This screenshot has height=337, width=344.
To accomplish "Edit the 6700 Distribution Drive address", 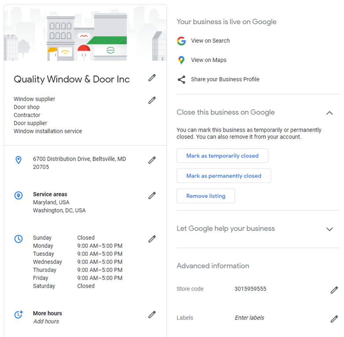I will pyautogui.click(x=152, y=160).
